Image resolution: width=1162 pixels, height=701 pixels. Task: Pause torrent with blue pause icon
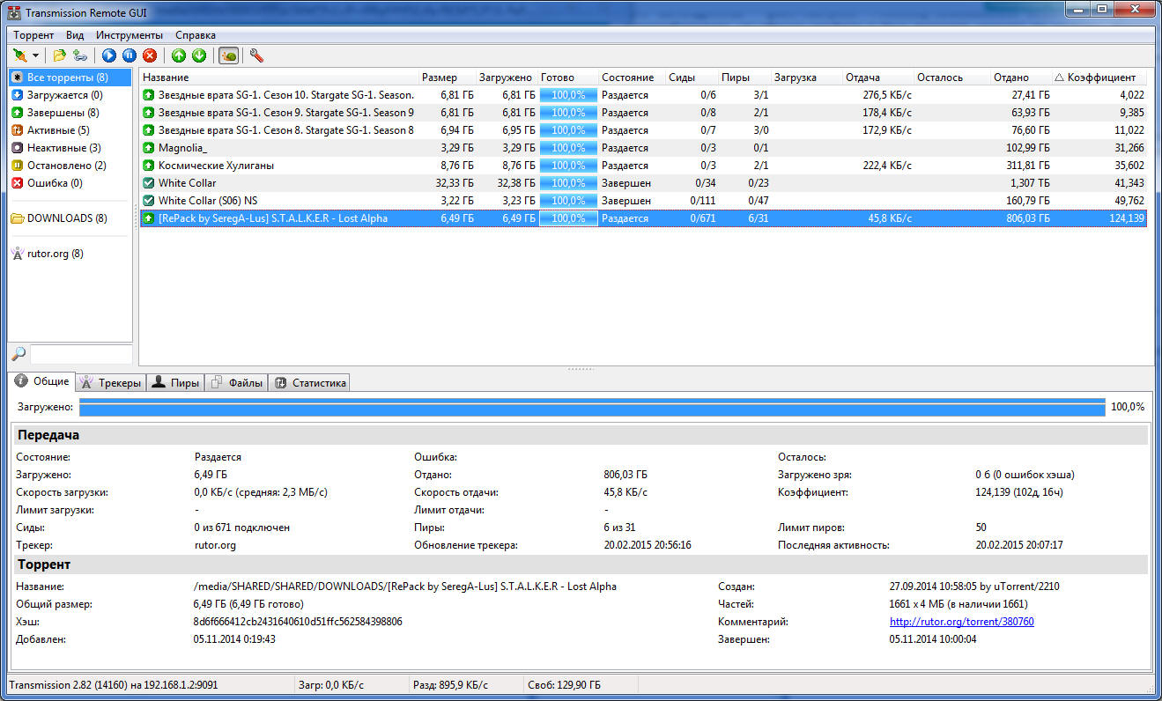[130, 55]
